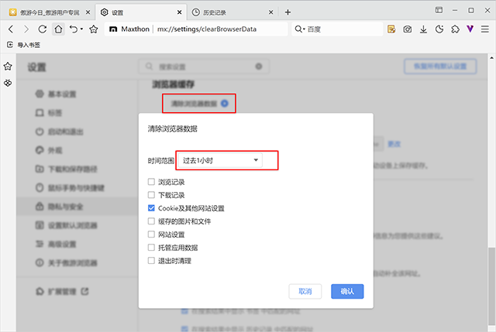This screenshot has height=332, width=496.
Task: Check the 缓存的图片和文件 checkbox
Action: 151,221
